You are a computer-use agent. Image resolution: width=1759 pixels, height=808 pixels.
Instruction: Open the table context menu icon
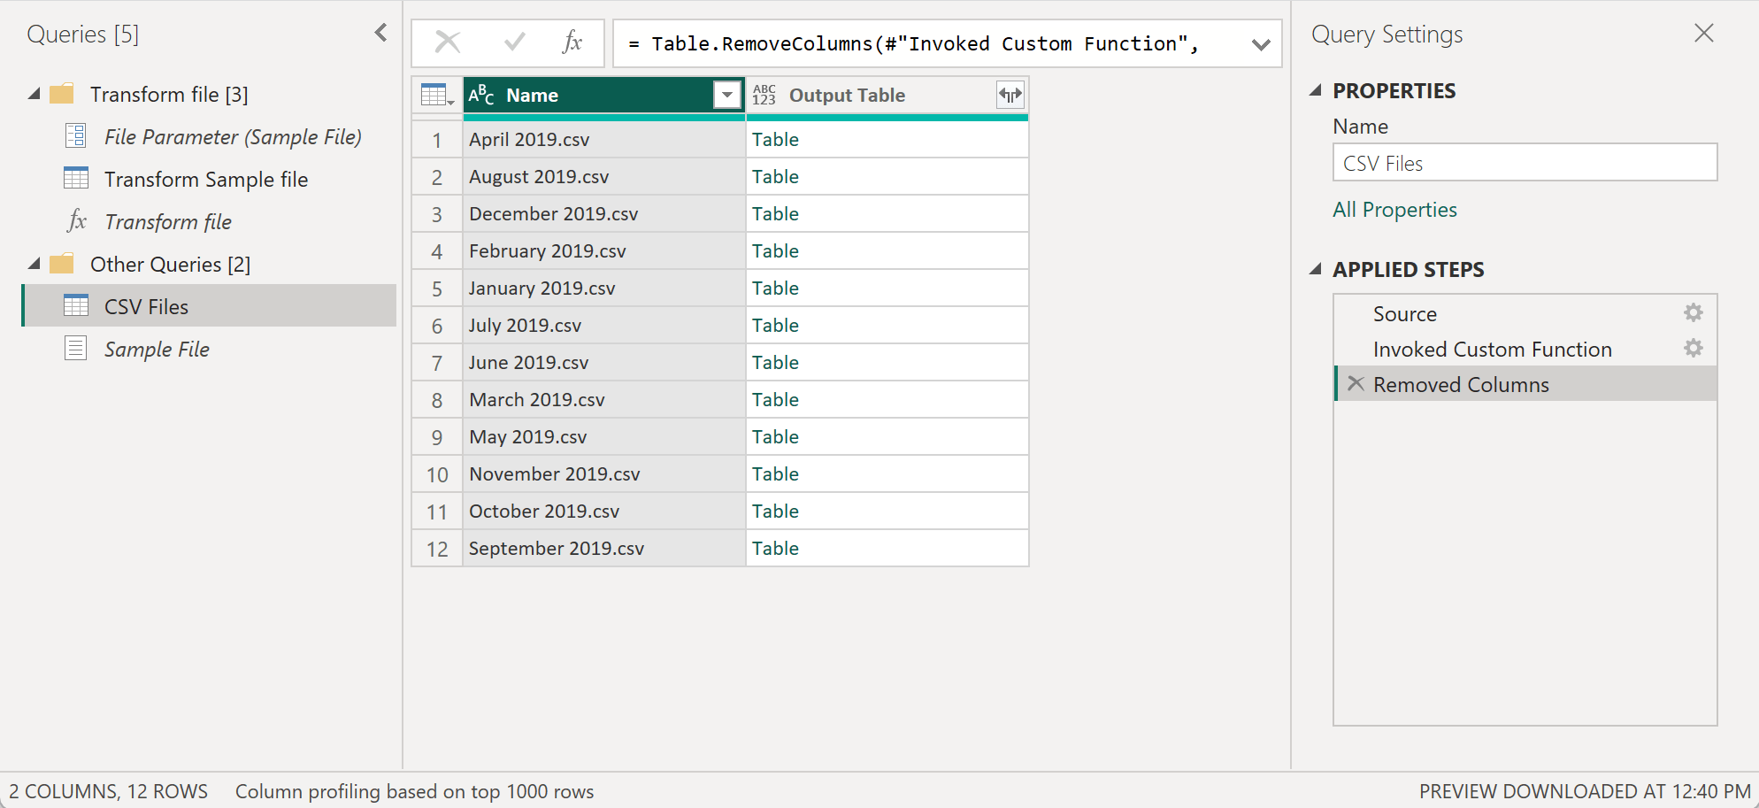click(x=435, y=95)
